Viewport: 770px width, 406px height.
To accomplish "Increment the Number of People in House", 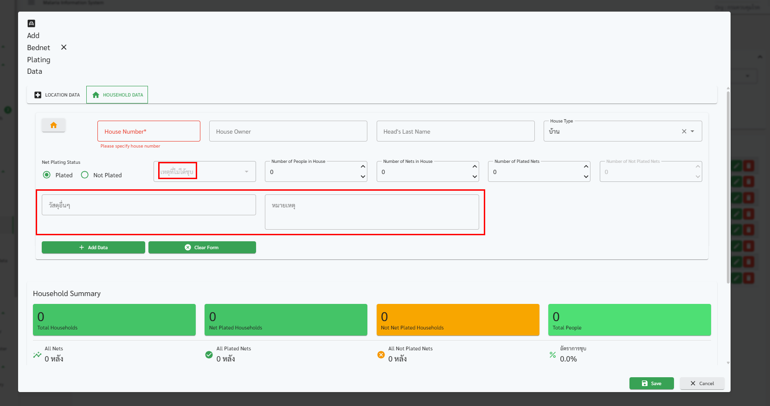I will [363, 167].
